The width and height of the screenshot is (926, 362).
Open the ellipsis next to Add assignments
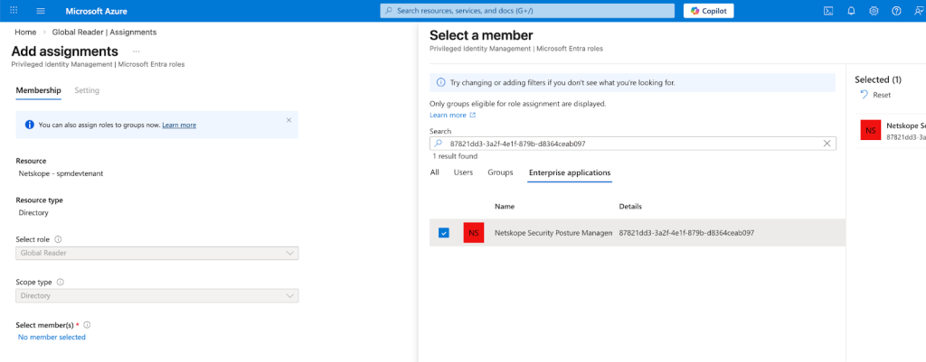coord(137,51)
